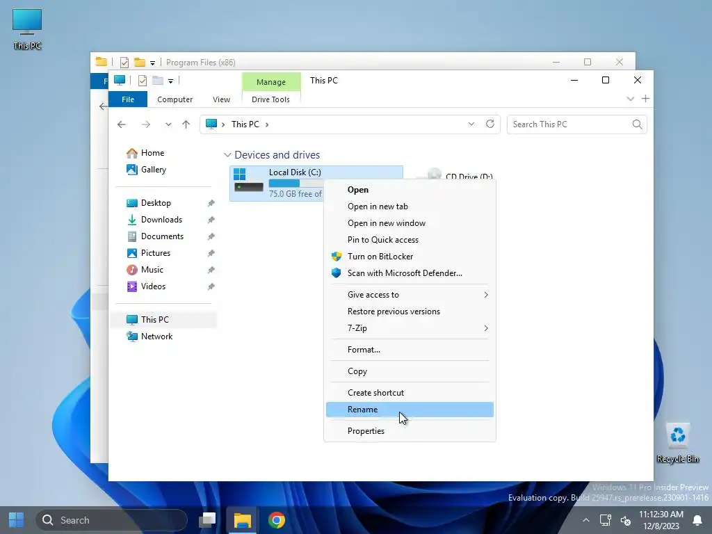Click the pin icon beside Desktop
This screenshot has width=712, height=534.
pos(211,204)
